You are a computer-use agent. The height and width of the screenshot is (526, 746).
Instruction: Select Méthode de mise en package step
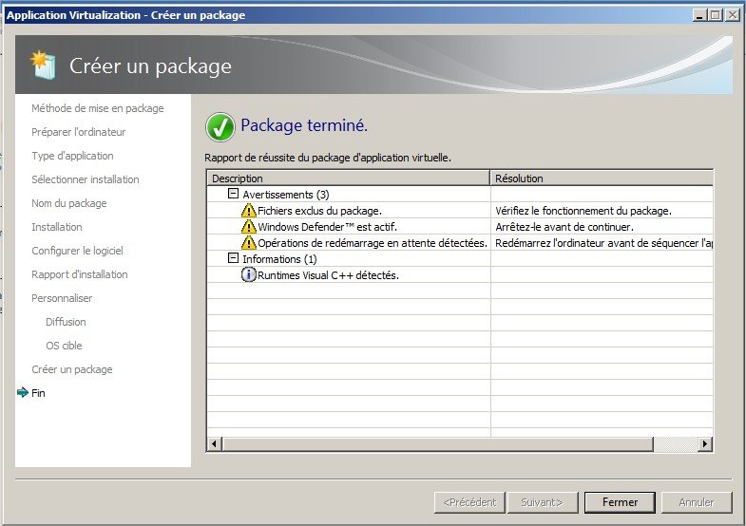click(97, 108)
